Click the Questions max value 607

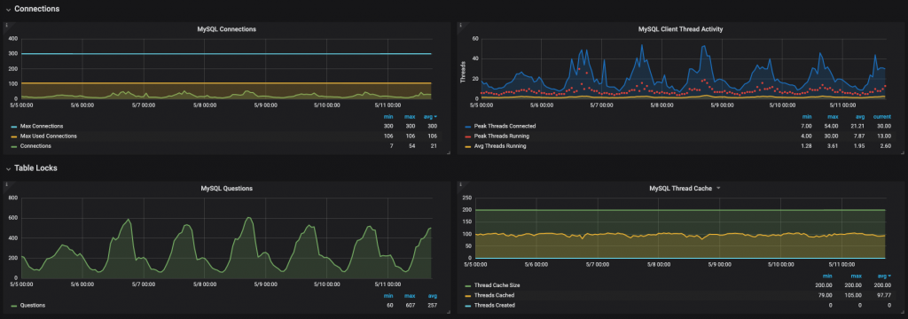pos(410,305)
